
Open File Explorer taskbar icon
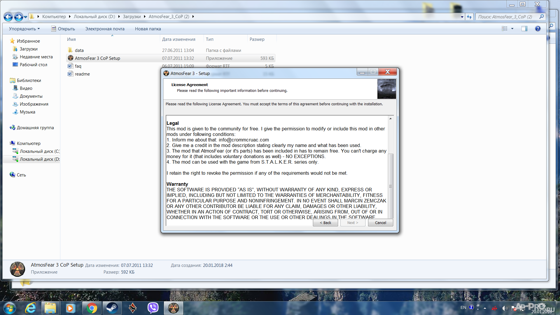[50, 308]
